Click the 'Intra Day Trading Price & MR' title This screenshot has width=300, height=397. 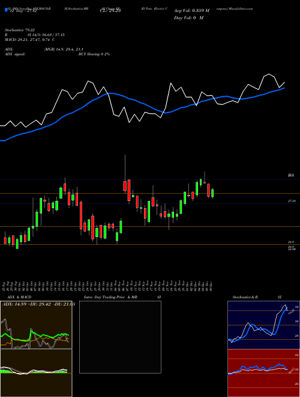pos(110,297)
